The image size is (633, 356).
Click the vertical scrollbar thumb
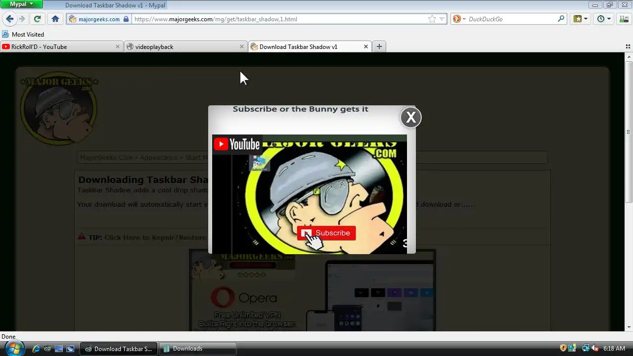point(629,132)
